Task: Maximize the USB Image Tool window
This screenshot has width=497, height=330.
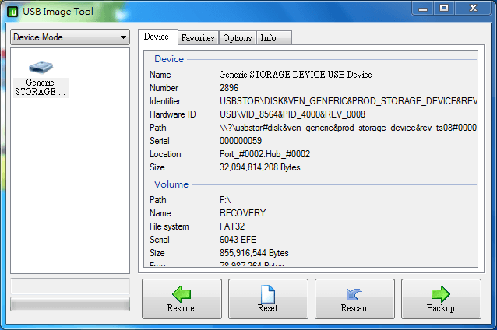Action: [x=444, y=9]
